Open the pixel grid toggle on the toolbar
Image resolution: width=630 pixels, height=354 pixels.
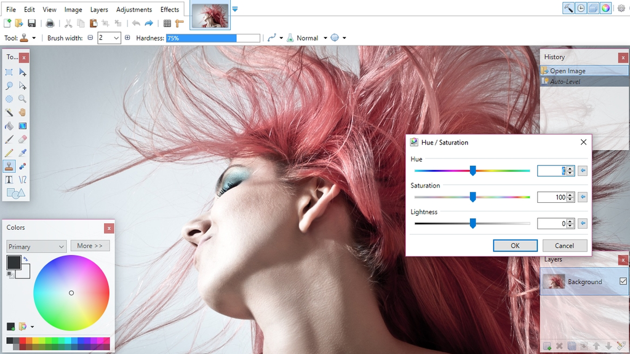(x=167, y=23)
